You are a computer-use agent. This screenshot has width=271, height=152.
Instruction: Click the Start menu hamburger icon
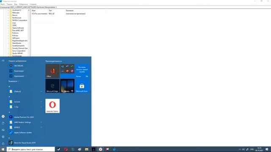3,60
